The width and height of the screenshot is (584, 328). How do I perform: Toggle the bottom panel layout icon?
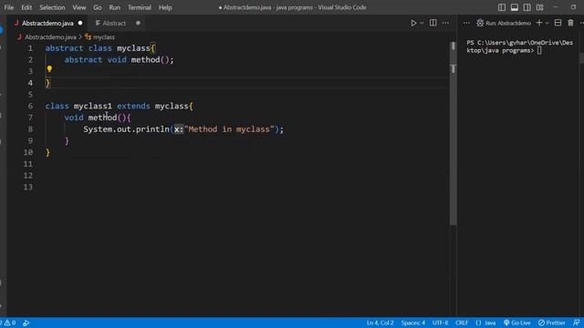(x=515, y=7)
